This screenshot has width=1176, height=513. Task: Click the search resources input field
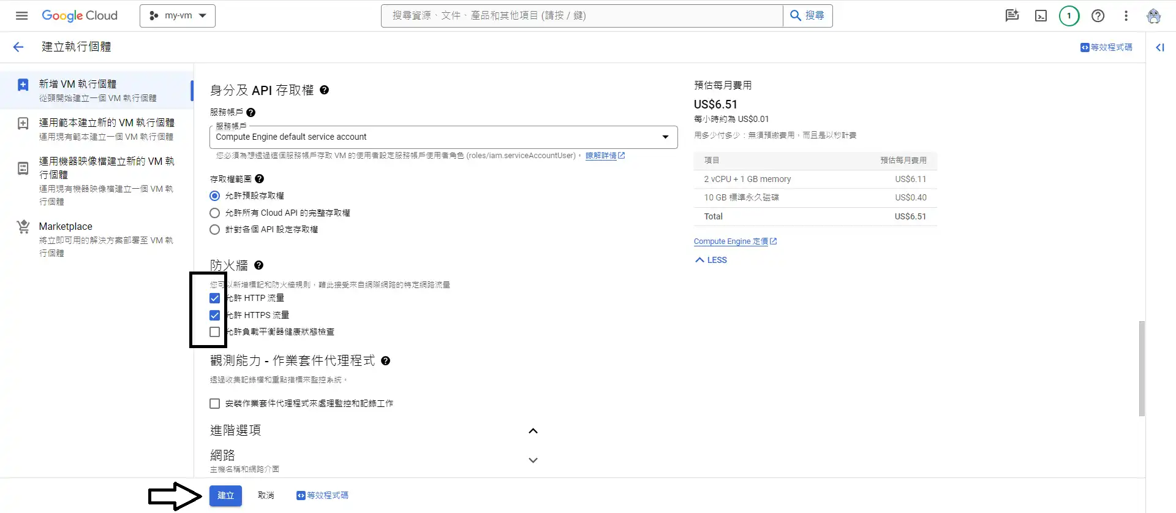(x=582, y=16)
